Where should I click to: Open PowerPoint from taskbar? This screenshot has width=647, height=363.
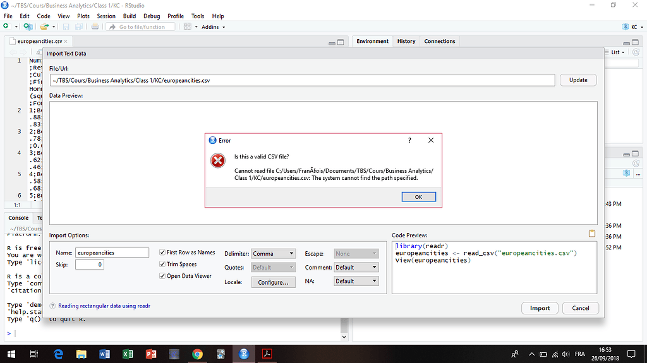point(151,354)
